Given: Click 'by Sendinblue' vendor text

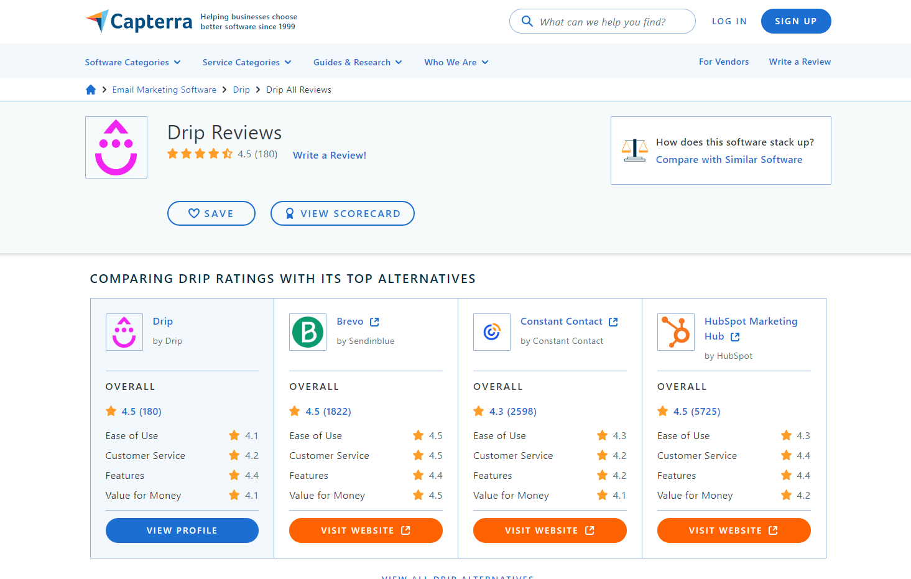Looking at the screenshot, I should click(x=366, y=341).
